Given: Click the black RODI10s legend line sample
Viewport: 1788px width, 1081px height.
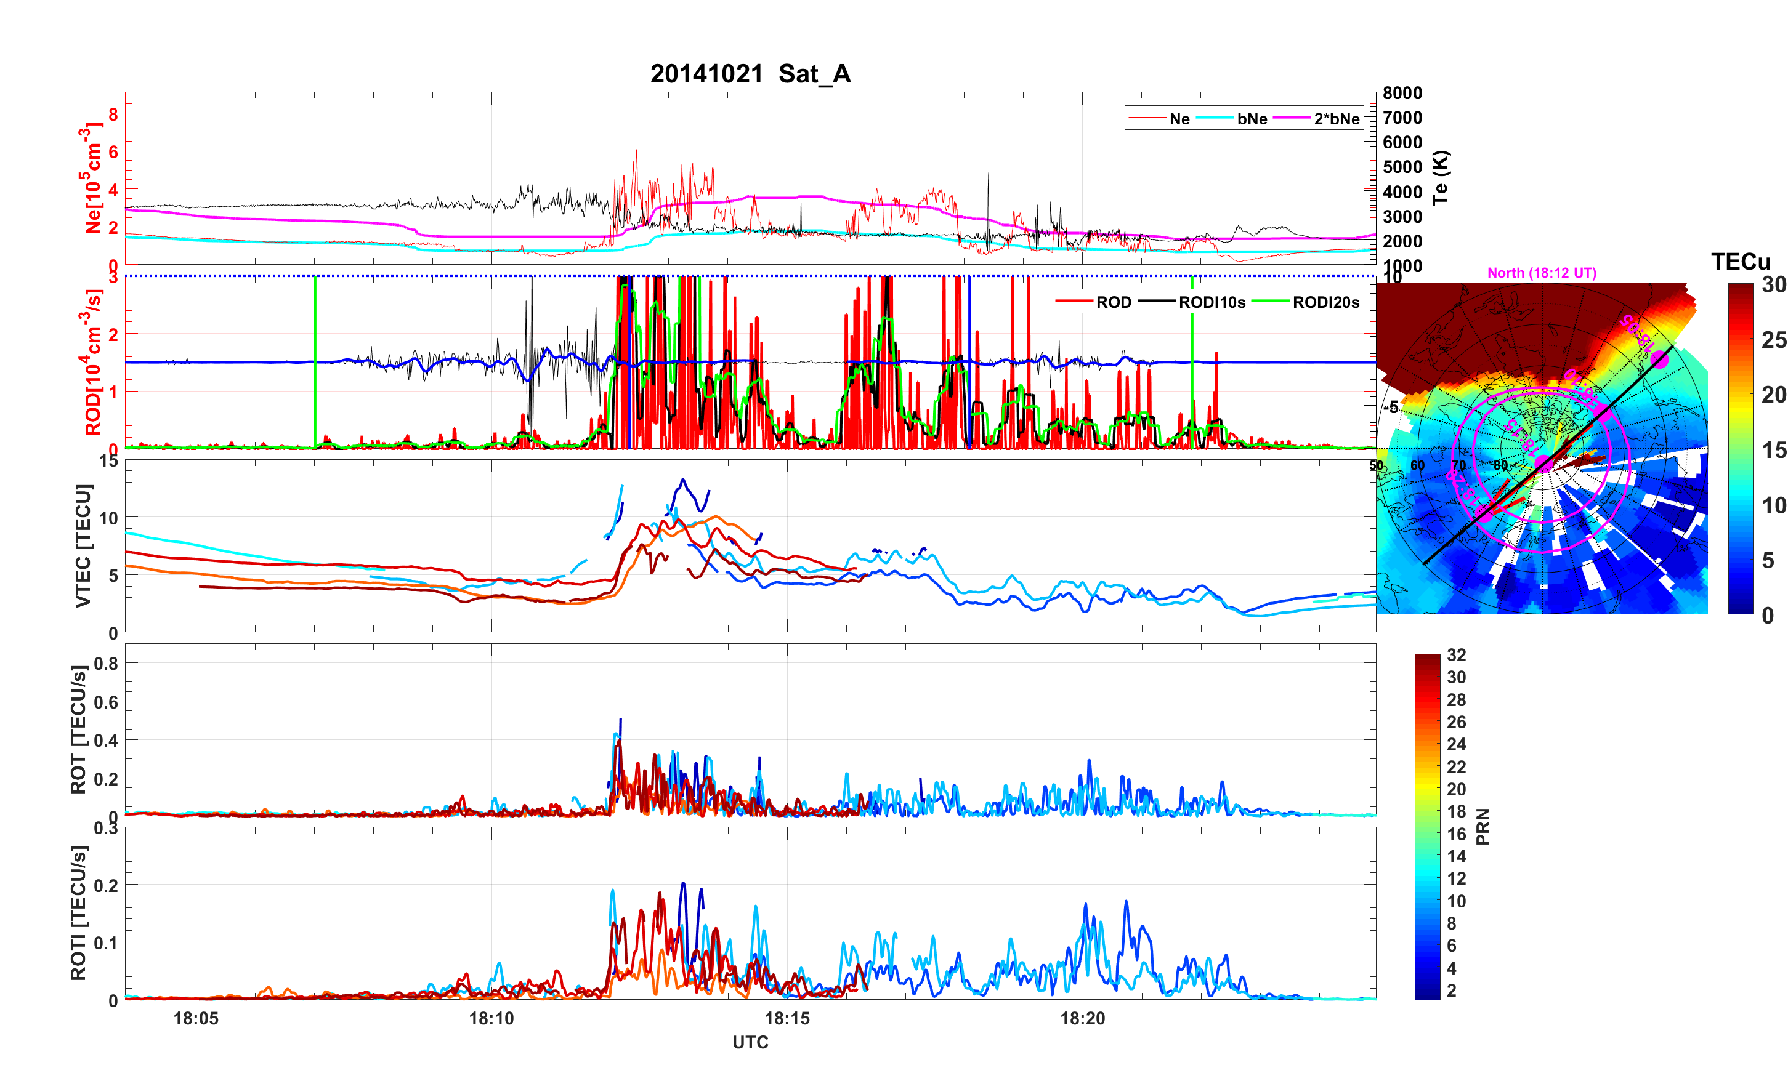Looking at the screenshot, I should click(1157, 302).
